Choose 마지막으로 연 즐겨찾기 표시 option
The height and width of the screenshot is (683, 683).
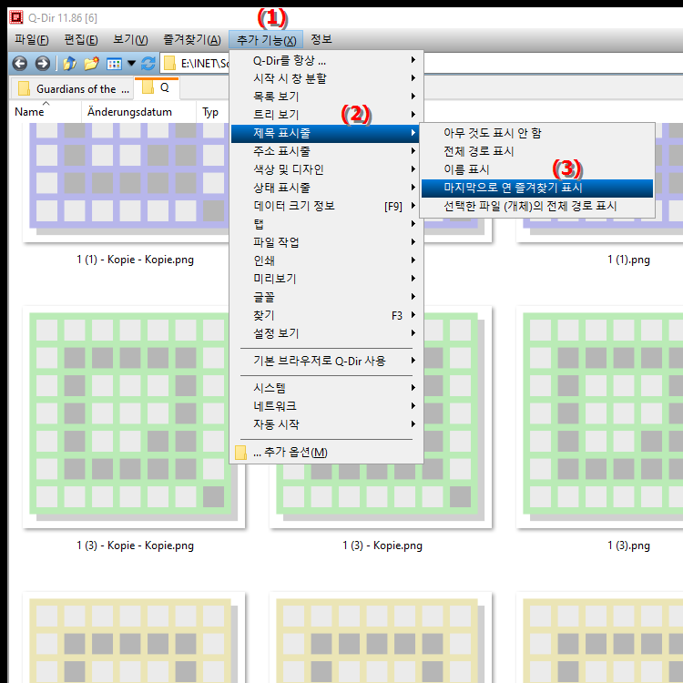click(x=536, y=189)
